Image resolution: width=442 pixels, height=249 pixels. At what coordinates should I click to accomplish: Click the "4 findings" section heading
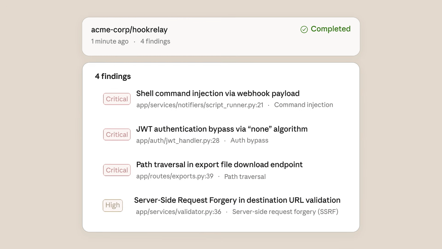coord(113,76)
